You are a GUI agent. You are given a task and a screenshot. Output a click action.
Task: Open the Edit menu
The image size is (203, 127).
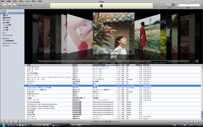tap(9, 1)
